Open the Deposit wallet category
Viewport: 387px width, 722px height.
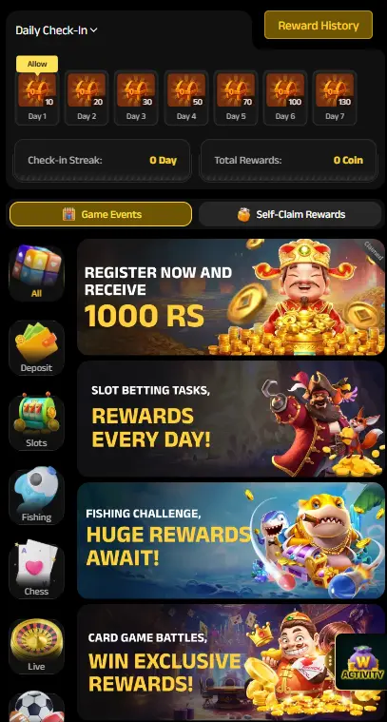tap(36, 348)
